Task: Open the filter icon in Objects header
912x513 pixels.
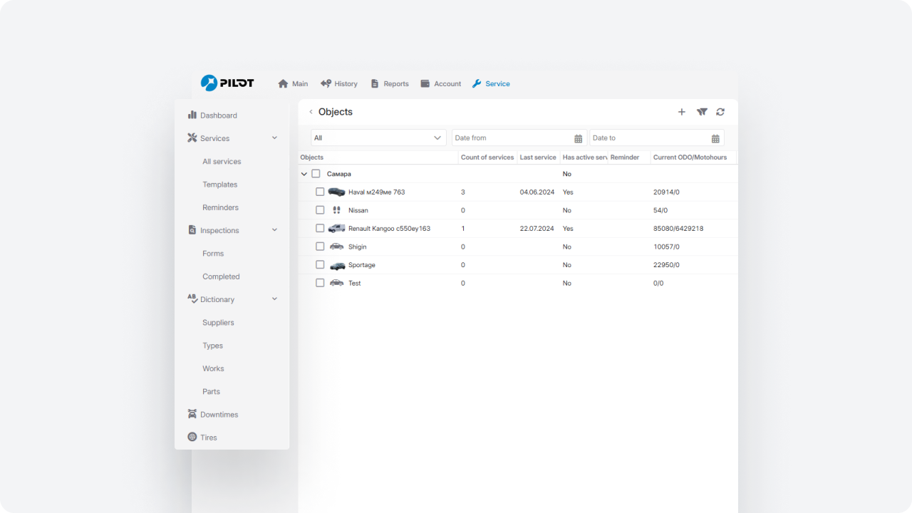Action: coord(702,112)
